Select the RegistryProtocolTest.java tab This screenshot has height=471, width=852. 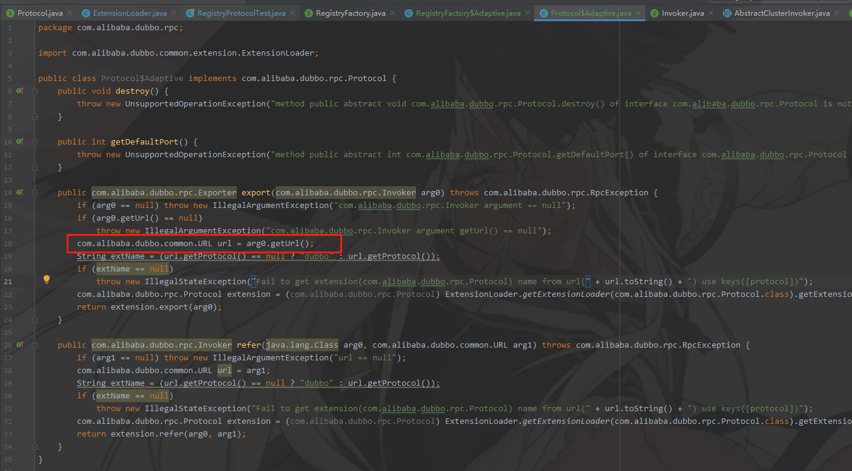242,13
